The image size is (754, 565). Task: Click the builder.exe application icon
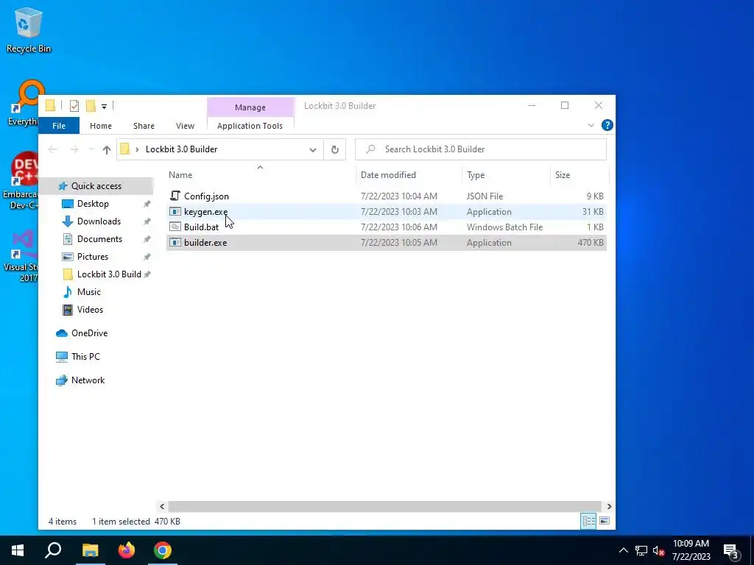coord(175,243)
